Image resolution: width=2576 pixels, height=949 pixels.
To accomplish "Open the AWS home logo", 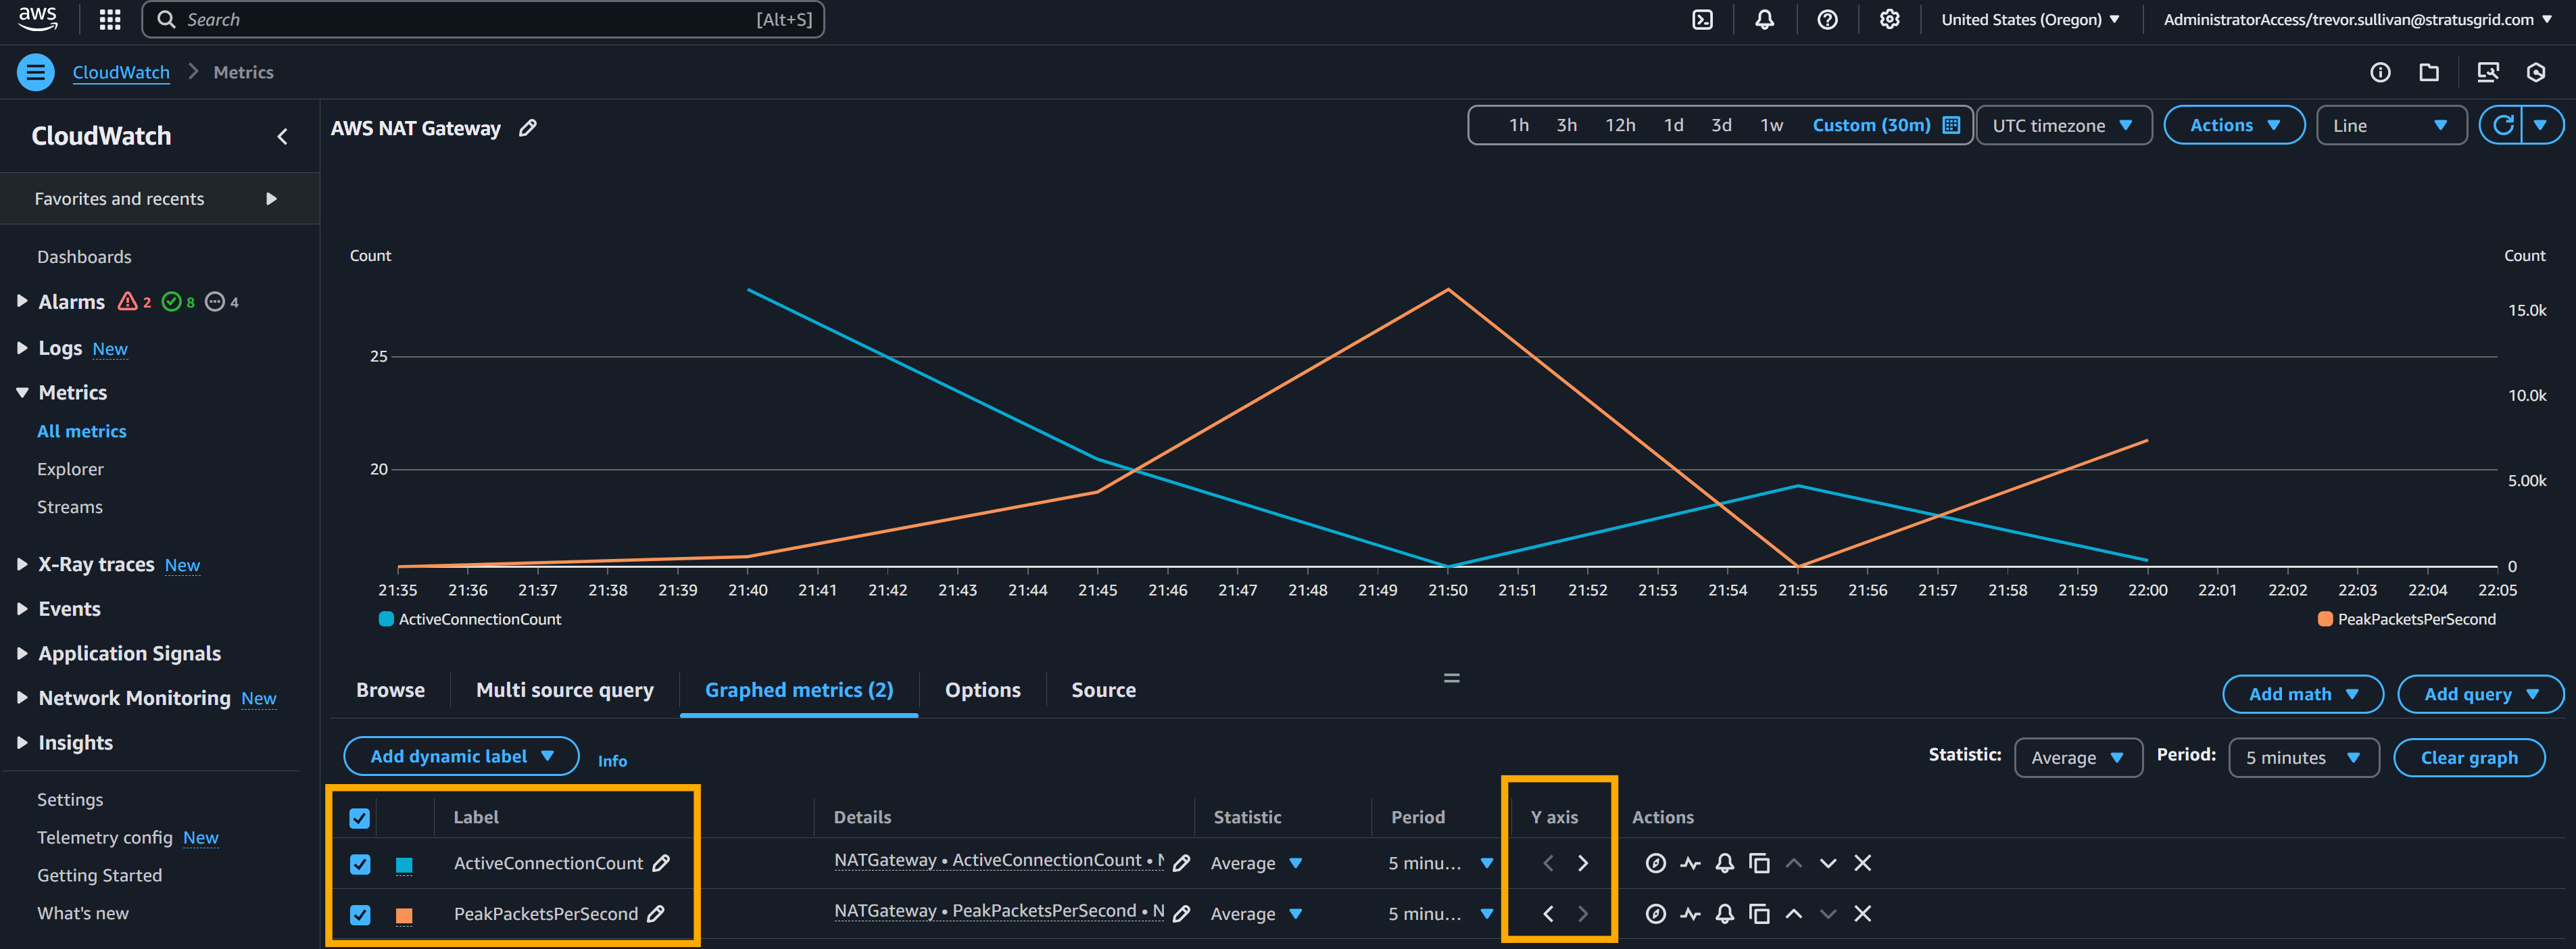I will [x=38, y=18].
